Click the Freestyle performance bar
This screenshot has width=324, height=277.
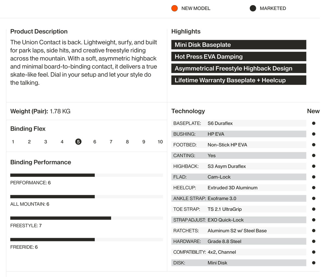87,218
